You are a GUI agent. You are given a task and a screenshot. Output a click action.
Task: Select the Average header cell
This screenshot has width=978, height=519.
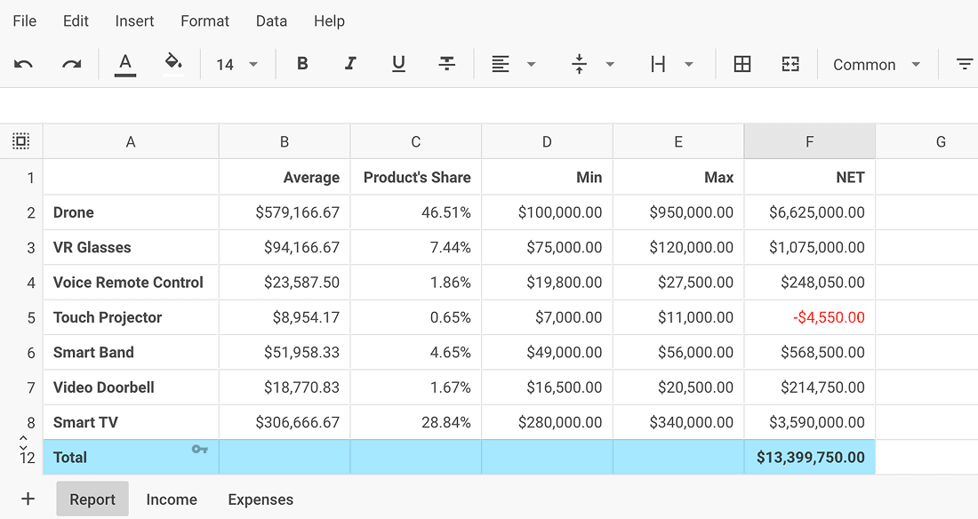pyautogui.click(x=285, y=178)
